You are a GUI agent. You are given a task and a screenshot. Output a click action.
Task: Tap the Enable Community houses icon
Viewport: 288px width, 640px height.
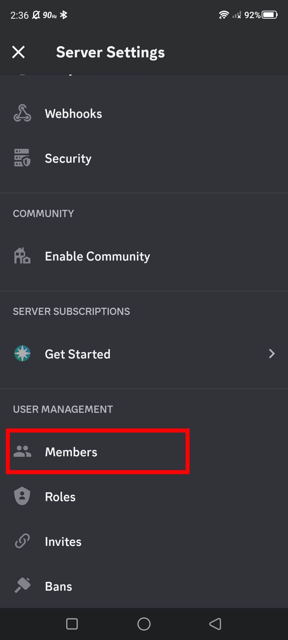(22, 256)
